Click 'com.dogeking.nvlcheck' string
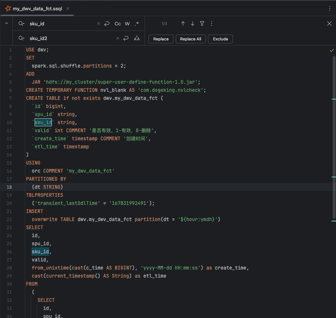Image resolution: width=336 pixels, height=318 pixels. tap(170, 90)
